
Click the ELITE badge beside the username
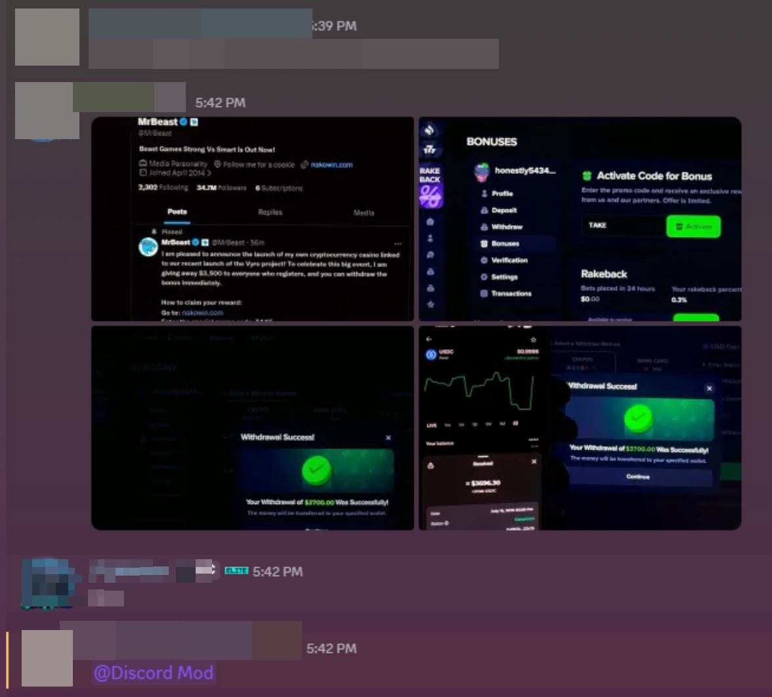point(236,570)
